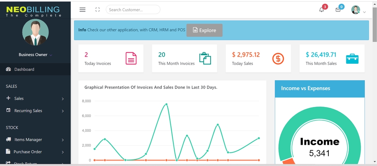Click the red notification count badge

click(325, 7)
